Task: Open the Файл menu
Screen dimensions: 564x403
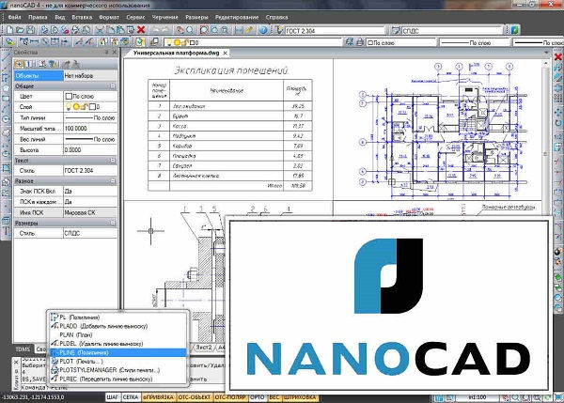Action: 14,17
